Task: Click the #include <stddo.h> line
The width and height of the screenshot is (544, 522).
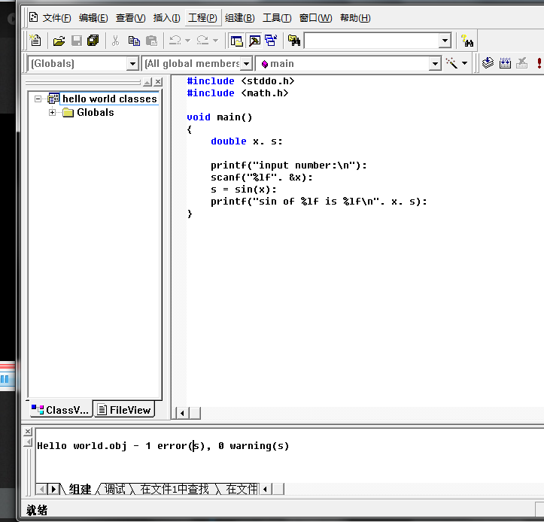Action: click(241, 80)
